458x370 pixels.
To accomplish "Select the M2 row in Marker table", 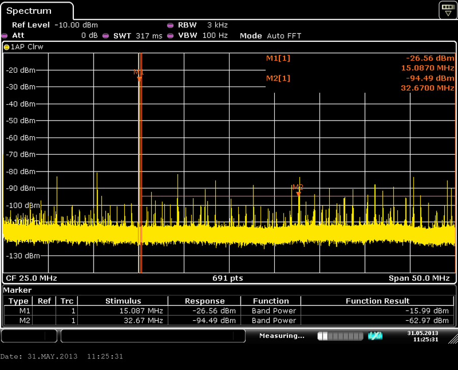I will pos(228,321).
